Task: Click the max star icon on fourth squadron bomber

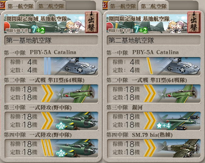Action: (61, 153)
